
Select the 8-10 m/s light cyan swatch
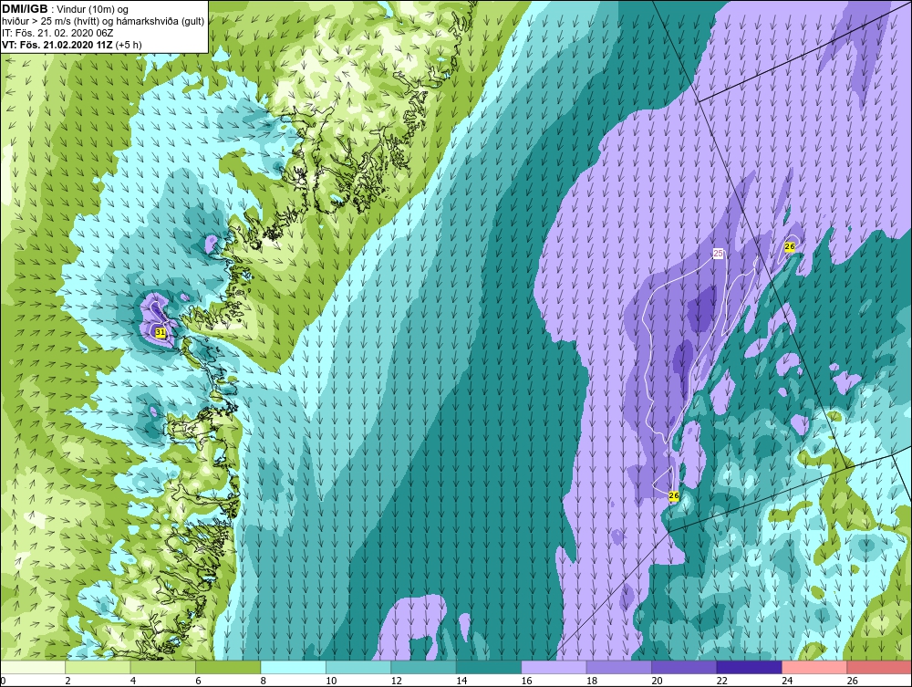(x=293, y=667)
